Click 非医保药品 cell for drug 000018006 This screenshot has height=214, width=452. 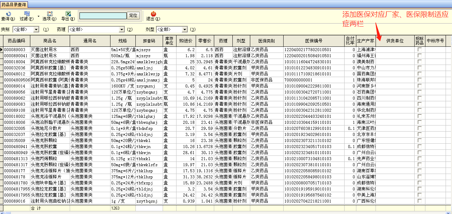(x=266, y=122)
